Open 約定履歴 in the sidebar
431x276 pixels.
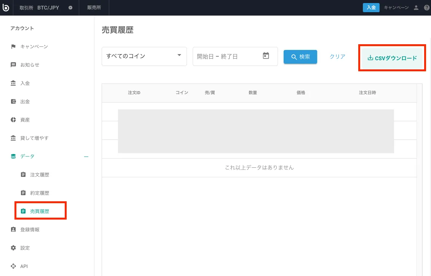pos(40,193)
